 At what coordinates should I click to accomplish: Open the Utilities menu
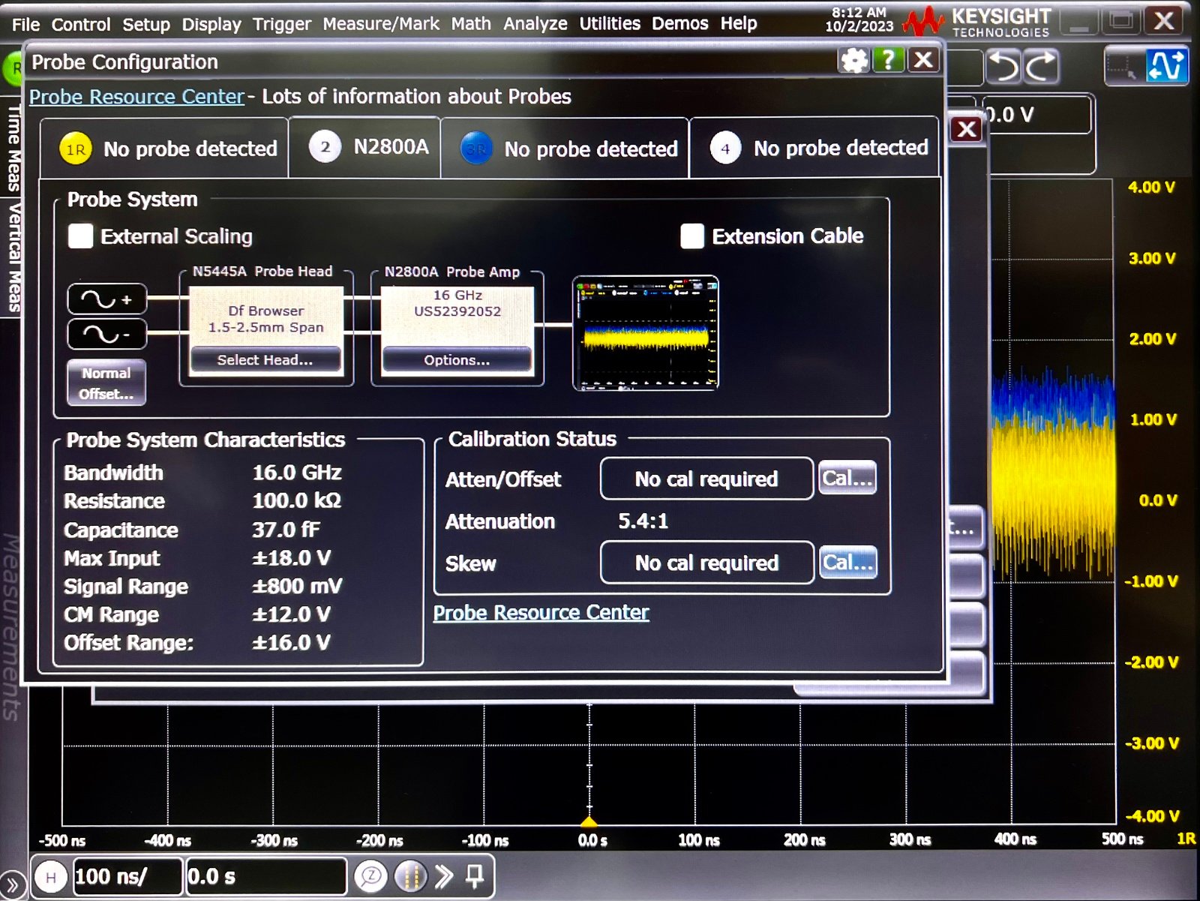610,24
